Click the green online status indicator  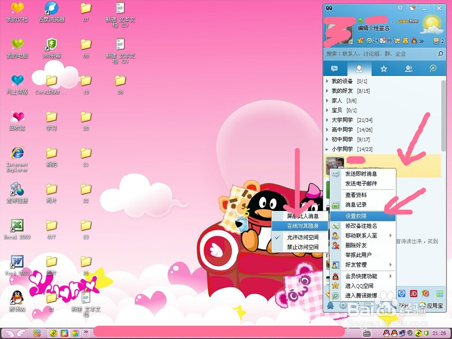click(x=360, y=20)
